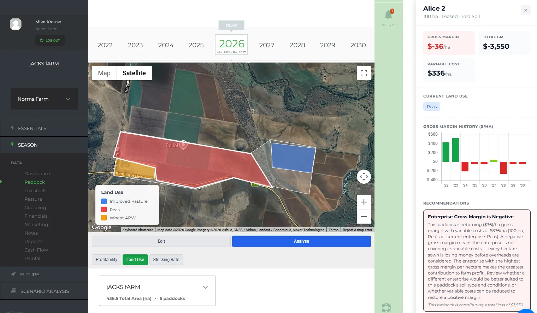Select year 2027 on the timeline

[267, 45]
